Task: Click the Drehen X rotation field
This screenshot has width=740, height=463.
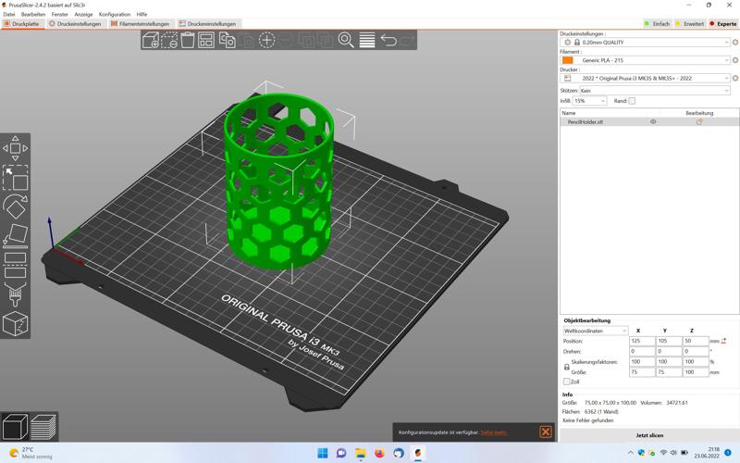Action: coord(642,352)
